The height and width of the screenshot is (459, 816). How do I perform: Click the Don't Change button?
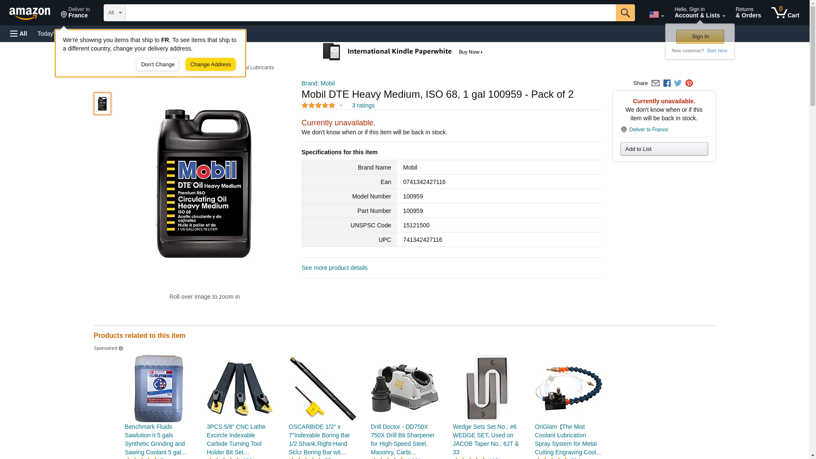click(x=158, y=65)
